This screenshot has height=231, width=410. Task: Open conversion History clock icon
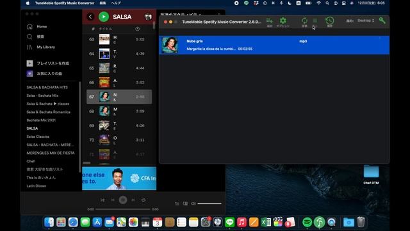pos(329,21)
